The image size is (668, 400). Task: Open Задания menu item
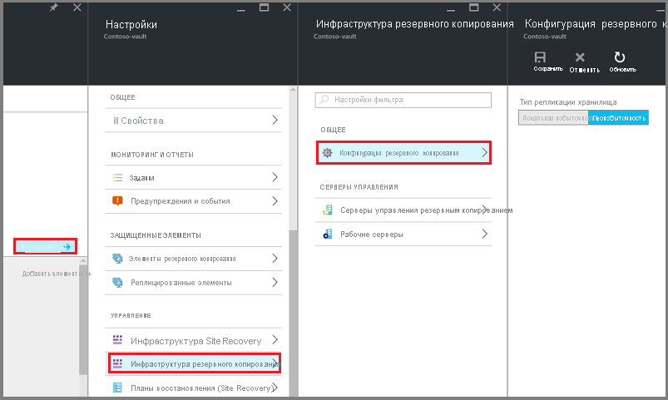tap(194, 178)
